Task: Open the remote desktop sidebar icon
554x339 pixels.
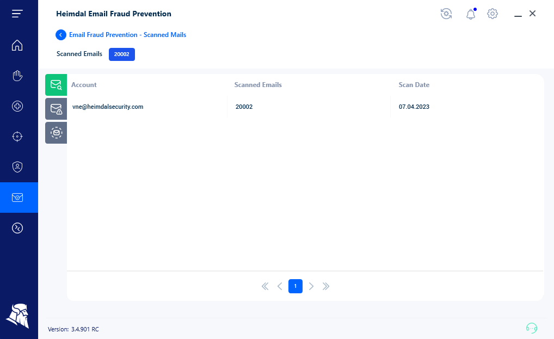Action: click(x=17, y=228)
